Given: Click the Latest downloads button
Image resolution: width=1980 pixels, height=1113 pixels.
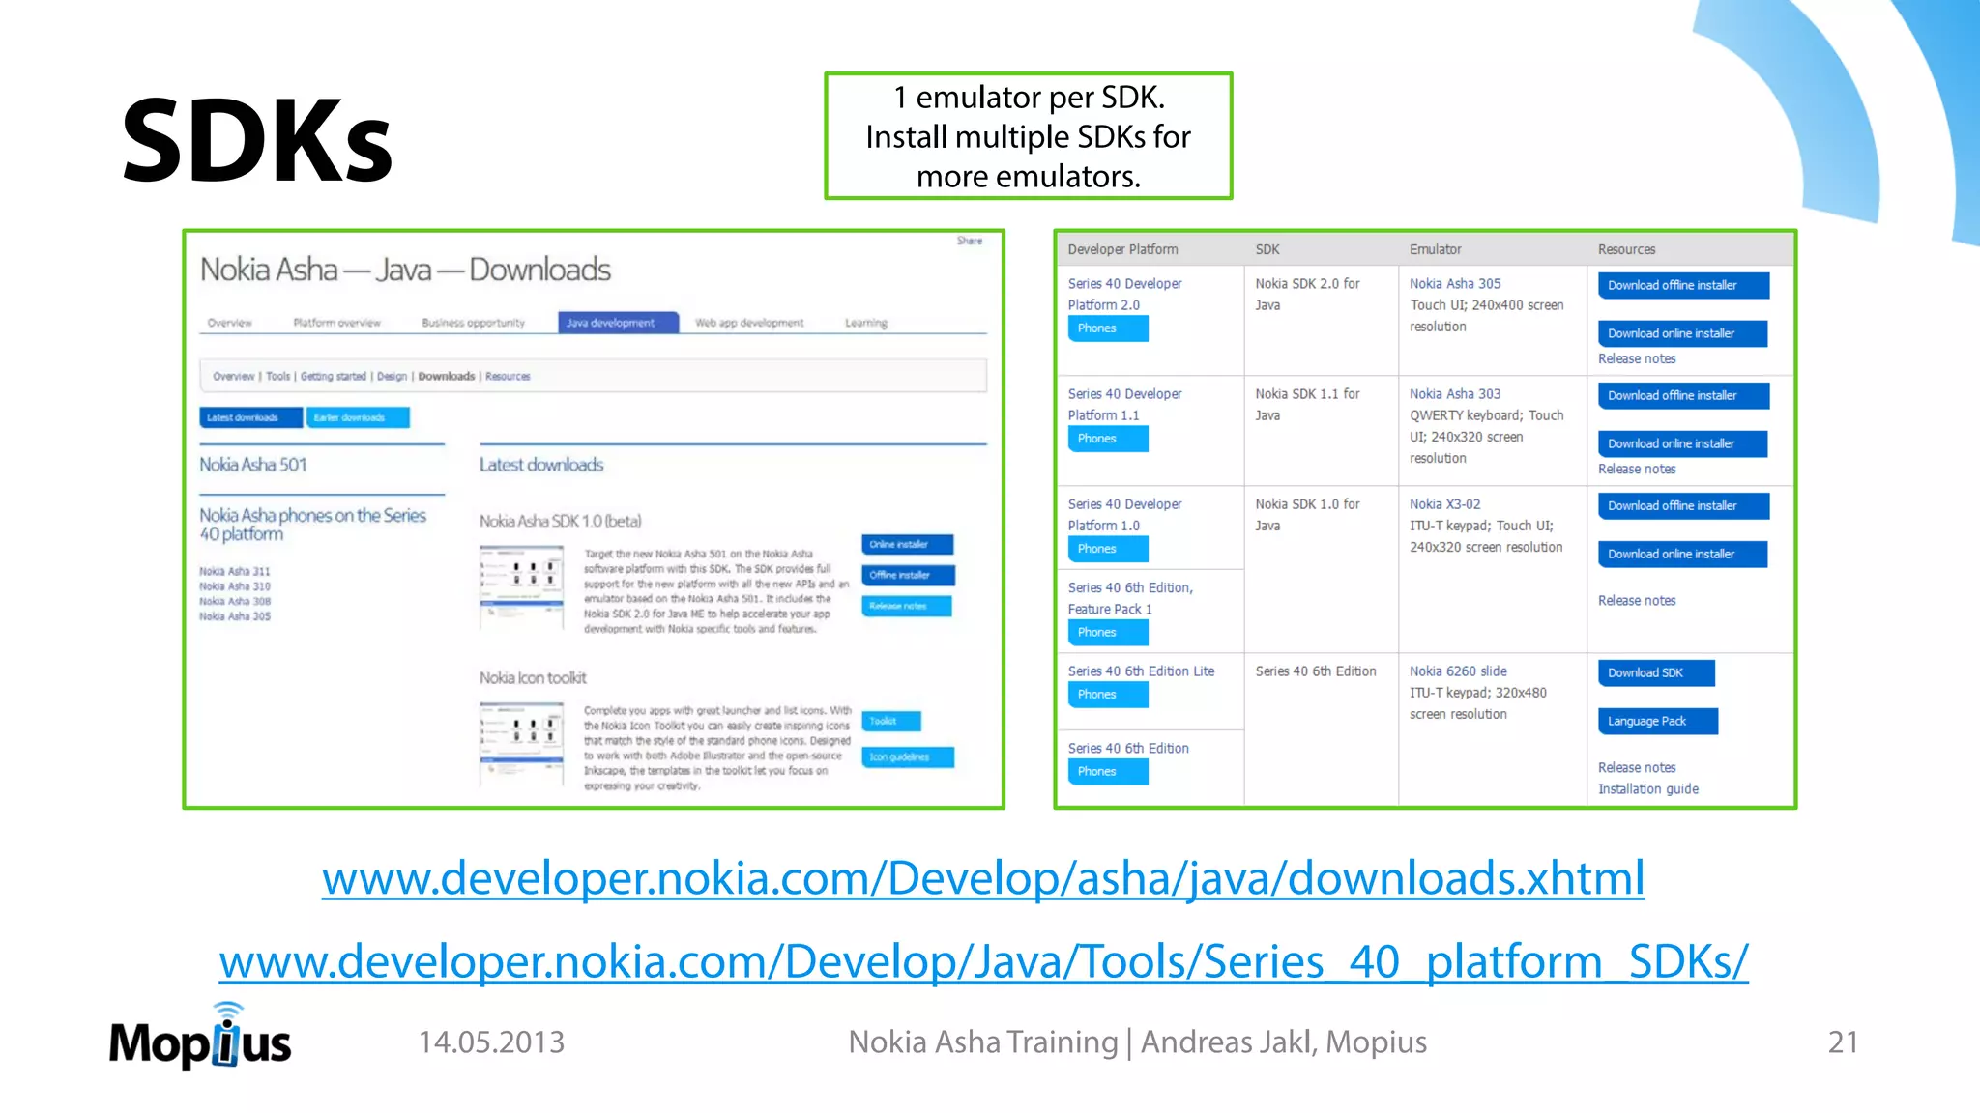Looking at the screenshot, I should [x=250, y=417].
